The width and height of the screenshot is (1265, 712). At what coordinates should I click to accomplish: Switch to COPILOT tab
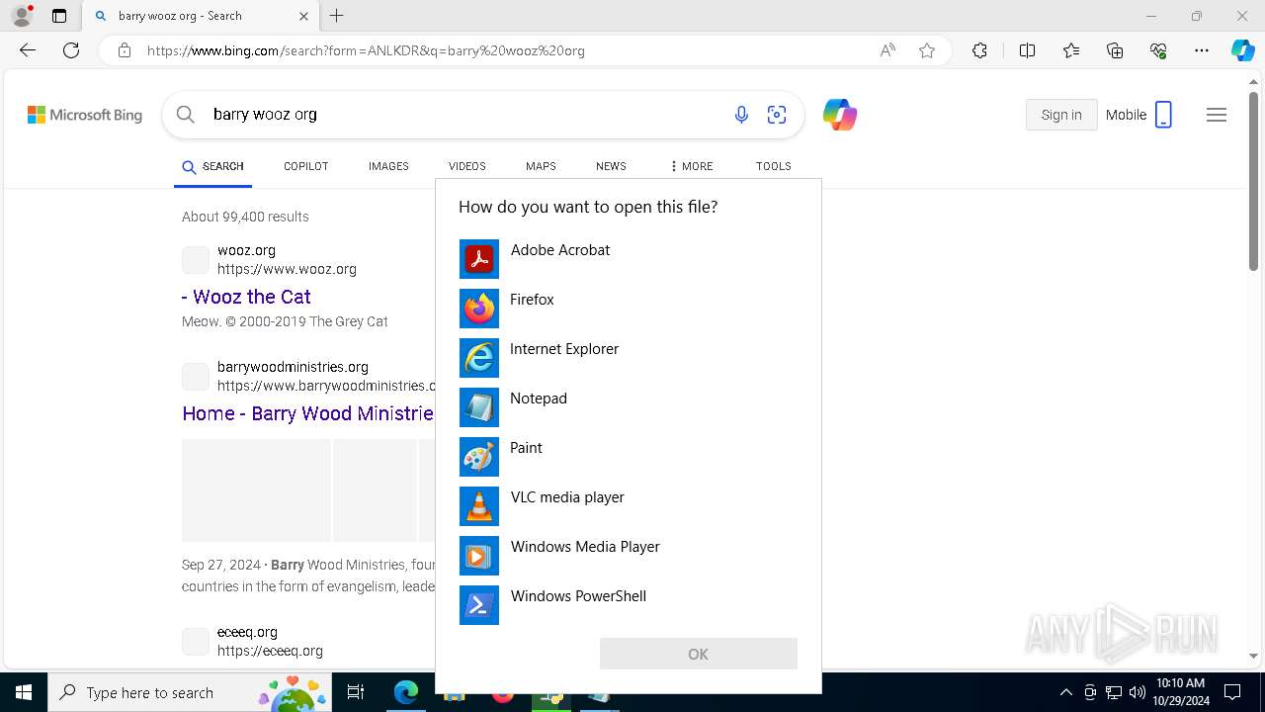[305, 166]
